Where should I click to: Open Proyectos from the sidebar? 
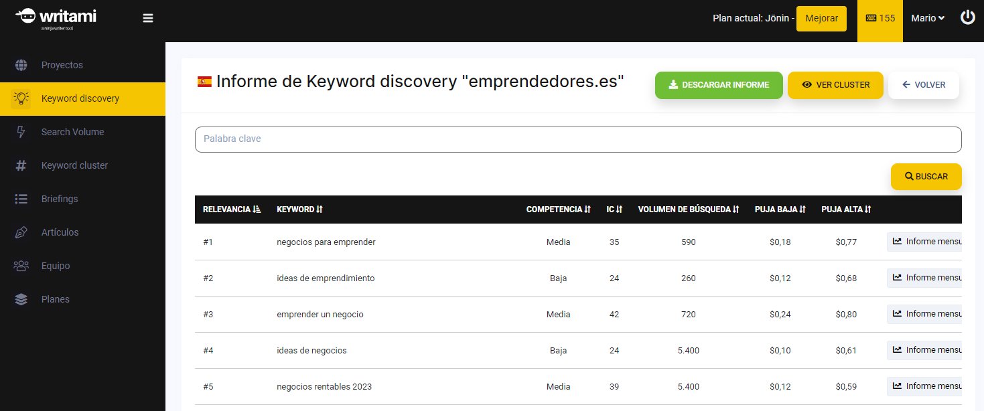click(62, 65)
